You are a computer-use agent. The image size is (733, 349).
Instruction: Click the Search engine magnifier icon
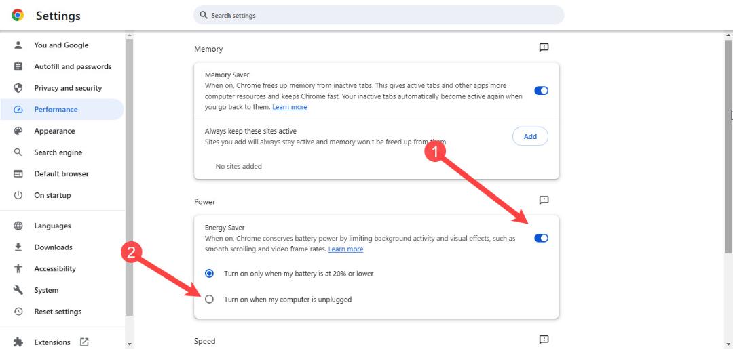18,152
